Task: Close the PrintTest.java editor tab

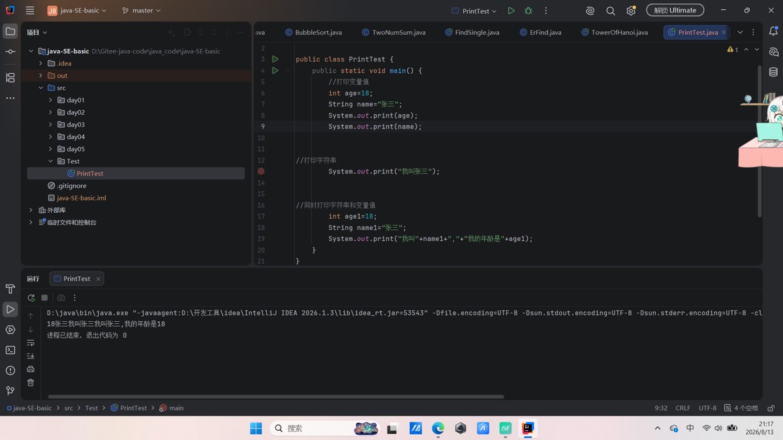Action: [x=724, y=32]
